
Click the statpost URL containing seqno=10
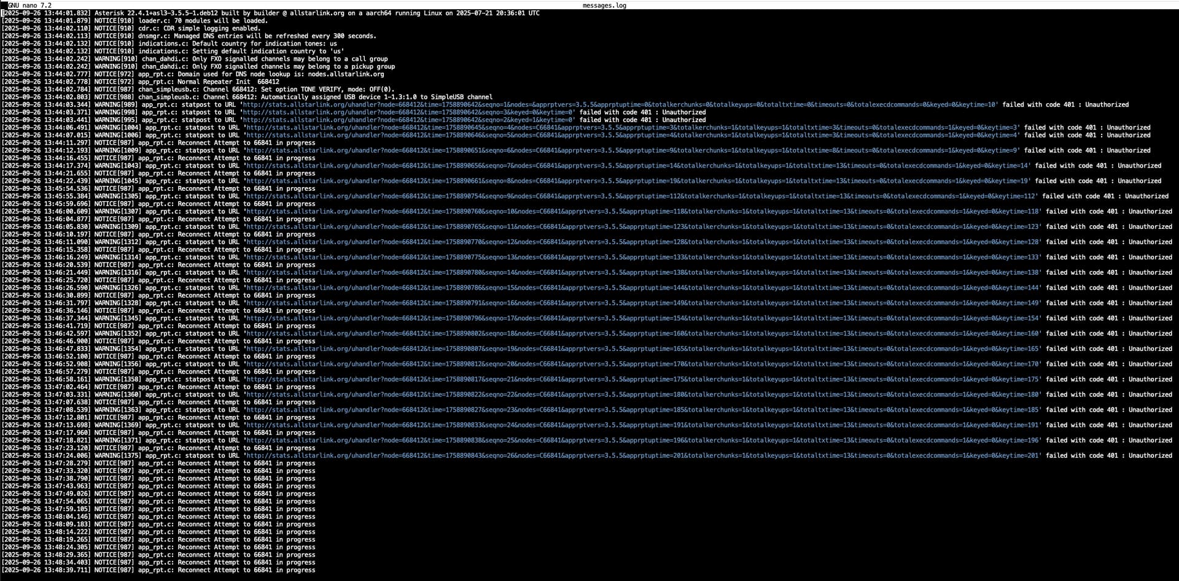pyautogui.click(x=642, y=212)
